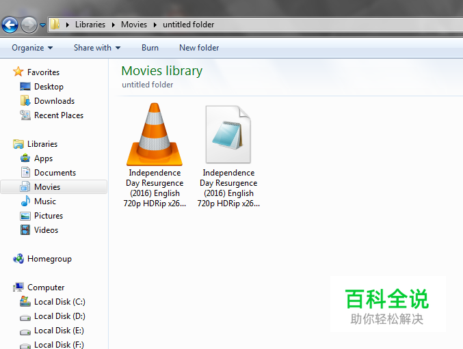Open Local Disk (D:)

click(x=59, y=316)
